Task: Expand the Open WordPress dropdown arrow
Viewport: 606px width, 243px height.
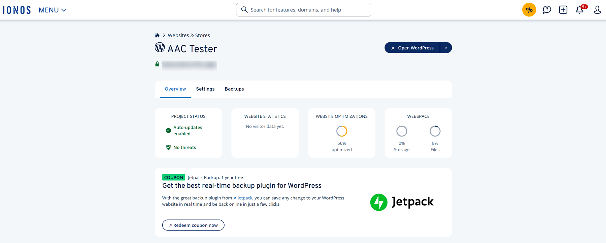Action: coord(446,48)
